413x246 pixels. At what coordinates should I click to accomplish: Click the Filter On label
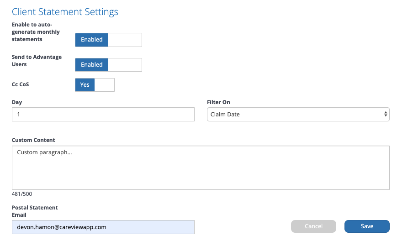(218, 102)
